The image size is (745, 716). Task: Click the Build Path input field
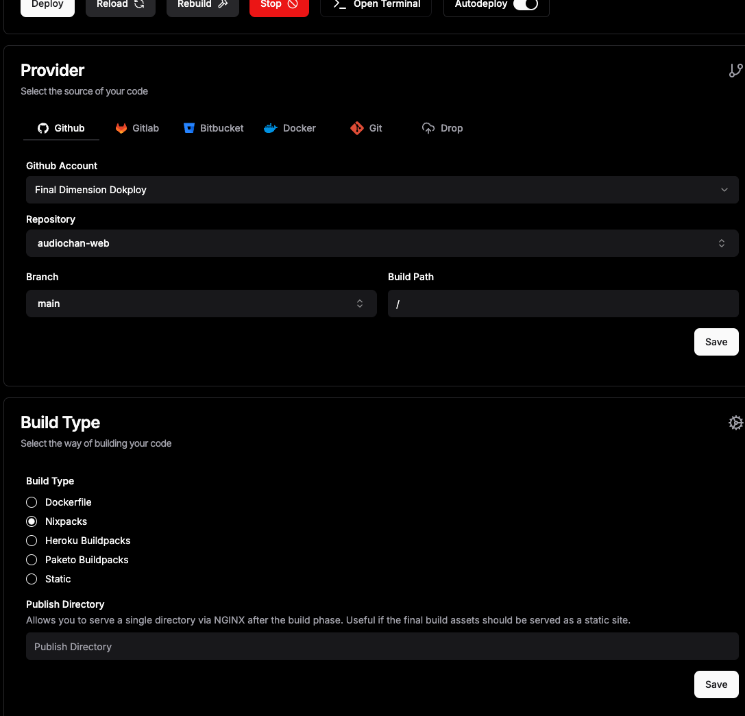[x=563, y=304]
